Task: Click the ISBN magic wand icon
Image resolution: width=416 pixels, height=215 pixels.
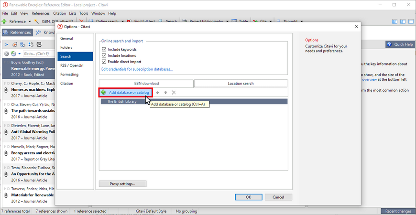Action: point(37,21)
